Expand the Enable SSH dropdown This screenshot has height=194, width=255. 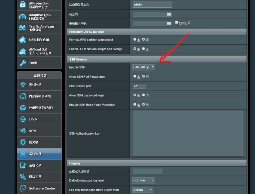(144, 67)
